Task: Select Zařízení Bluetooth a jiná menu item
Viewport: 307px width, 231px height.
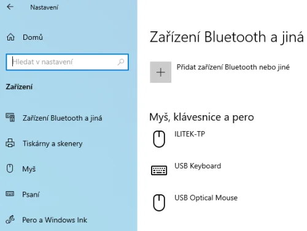Action: (x=62, y=118)
